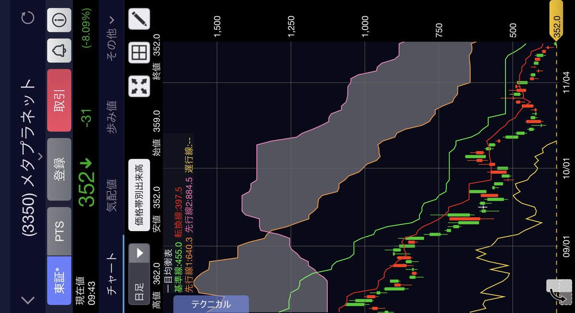The width and height of the screenshot is (575, 313).
Task: Expand stock name メタプラネット chevron
Action: point(40,156)
